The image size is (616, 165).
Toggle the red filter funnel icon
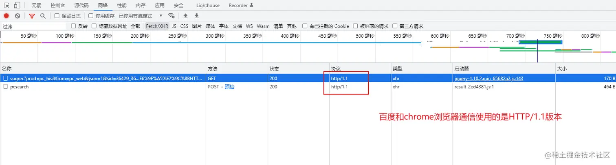click(32, 16)
